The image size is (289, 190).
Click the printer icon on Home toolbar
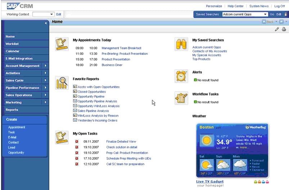(x=284, y=29)
